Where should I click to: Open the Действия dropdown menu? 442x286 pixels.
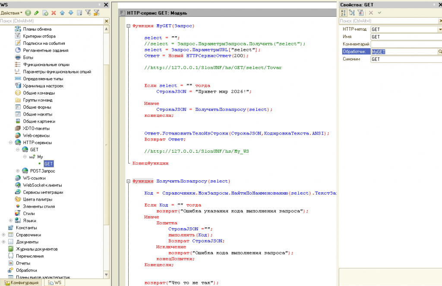coord(12,13)
